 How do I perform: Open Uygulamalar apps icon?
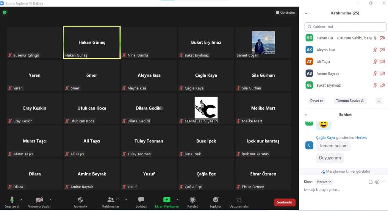click(x=239, y=200)
